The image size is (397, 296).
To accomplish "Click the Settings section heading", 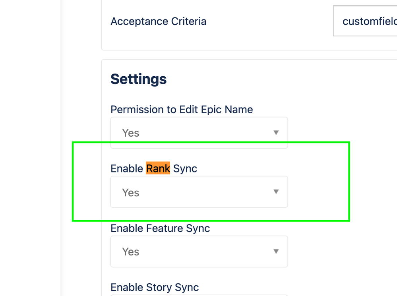I will click(138, 79).
